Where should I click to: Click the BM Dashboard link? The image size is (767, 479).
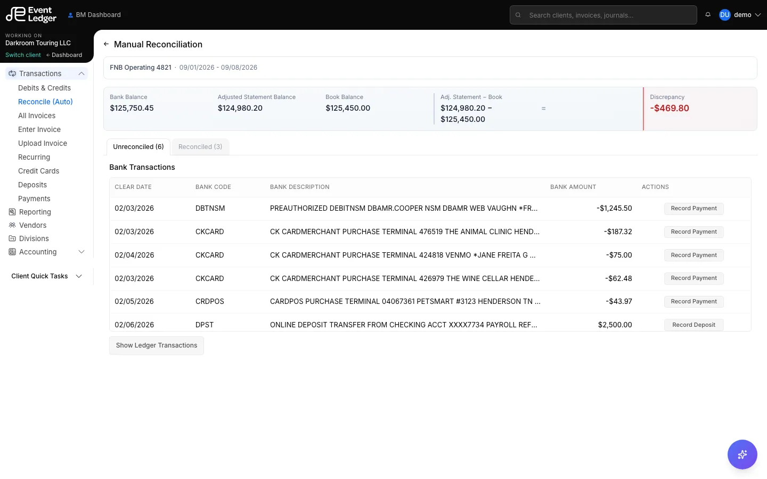pos(94,15)
